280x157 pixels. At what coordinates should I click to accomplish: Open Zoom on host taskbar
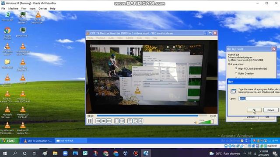[65, 153]
